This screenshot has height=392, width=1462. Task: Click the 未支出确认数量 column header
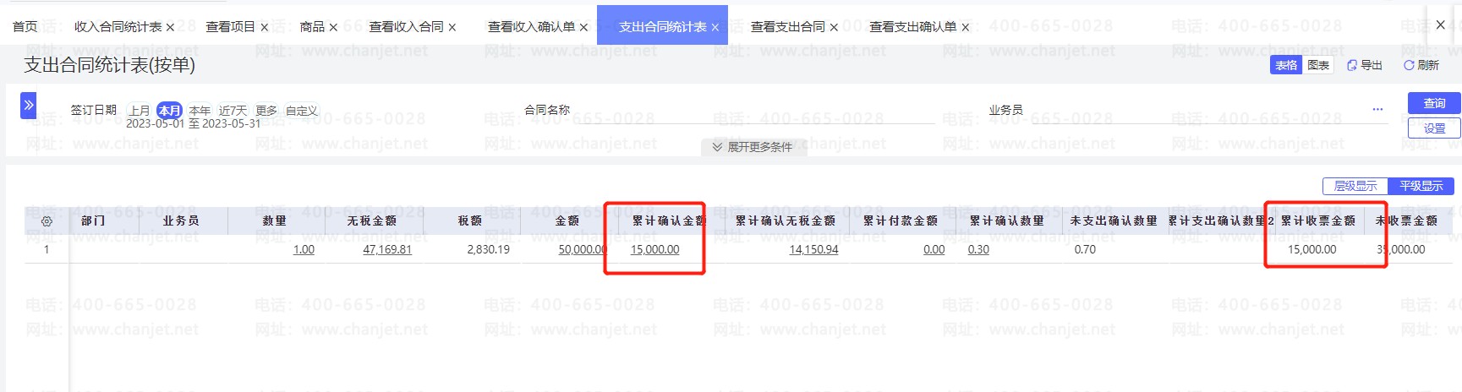click(x=1114, y=220)
